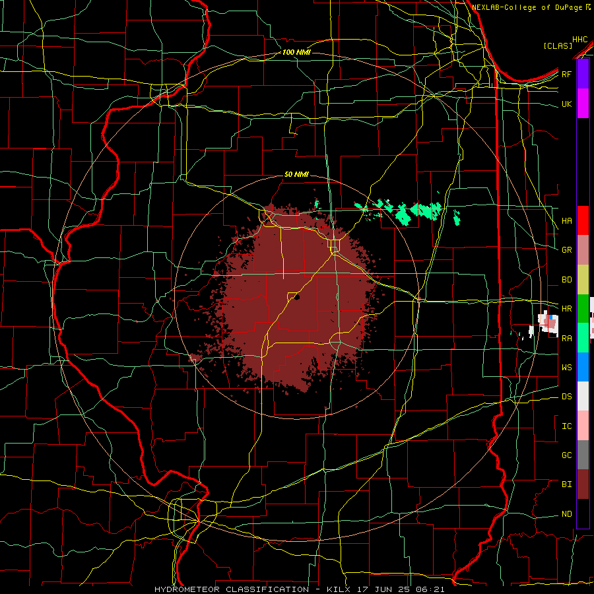Screen dimensions: 594x594
Task: Click the WS blue legend swatch
Action: pyautogui.click(x=583, y=367)
